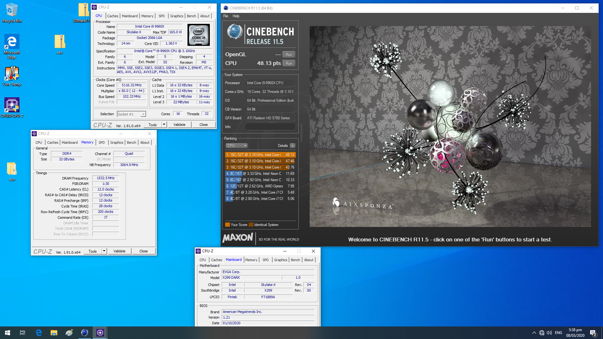Click the Info input field in Cinebench
The width and height of the screenshot is (603, 339).
tap(270, 127)
